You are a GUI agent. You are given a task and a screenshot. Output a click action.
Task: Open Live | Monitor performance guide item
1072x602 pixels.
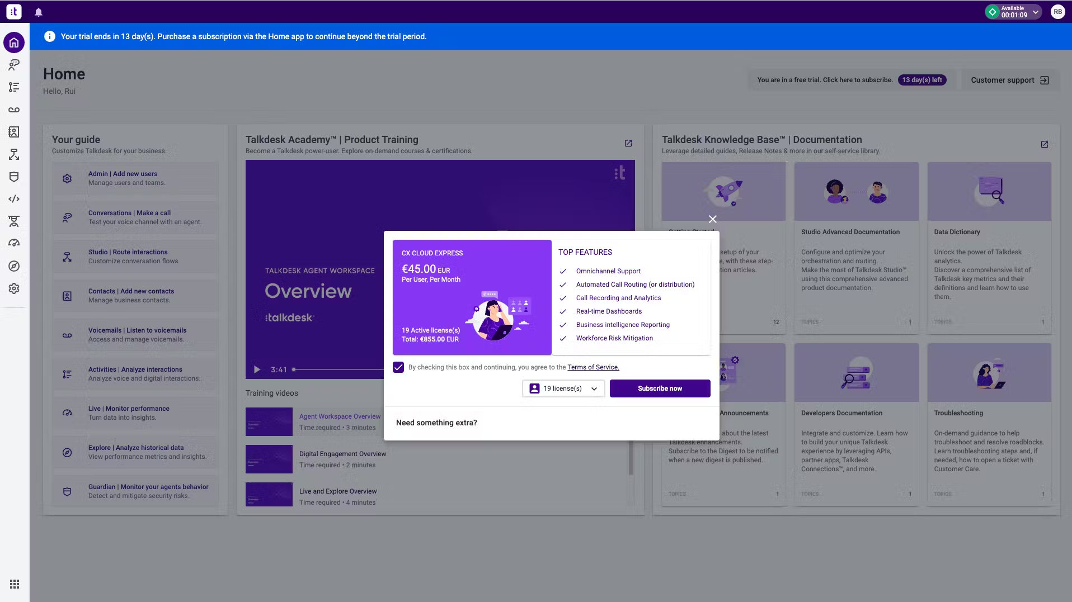(135, 413)
